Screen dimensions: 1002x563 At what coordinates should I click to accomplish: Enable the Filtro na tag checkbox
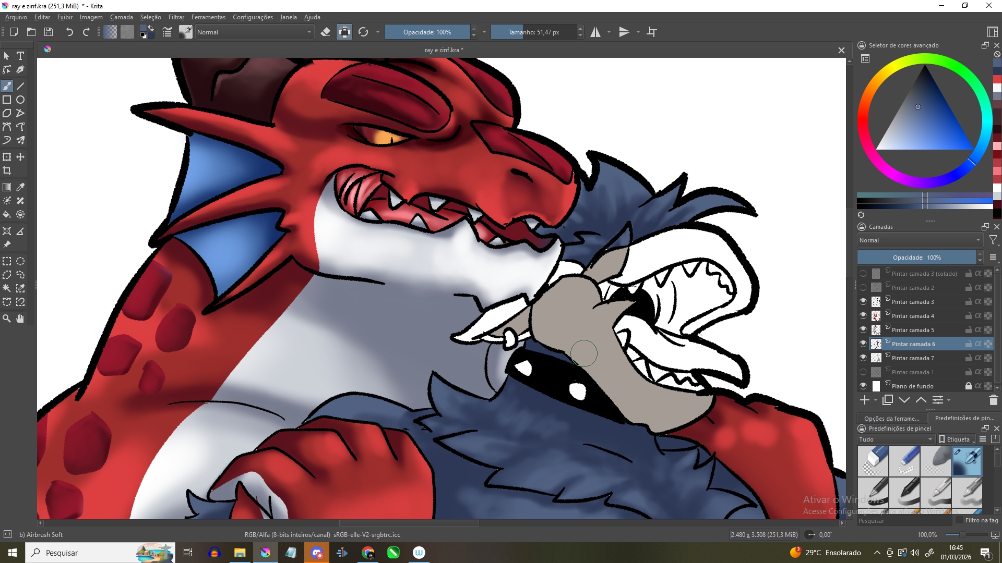point(959,520)
